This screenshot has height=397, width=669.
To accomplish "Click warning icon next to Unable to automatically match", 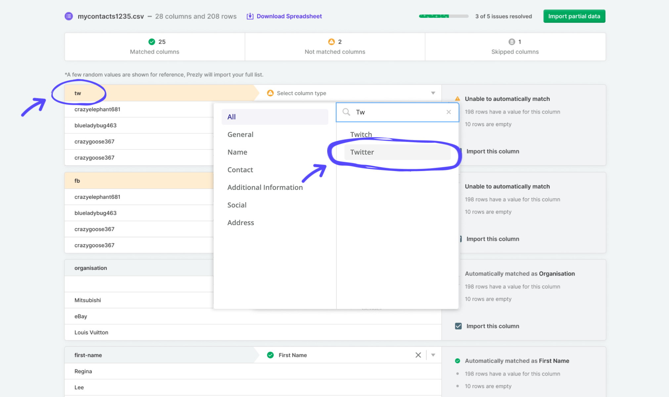I will click(x=457, y=99).
